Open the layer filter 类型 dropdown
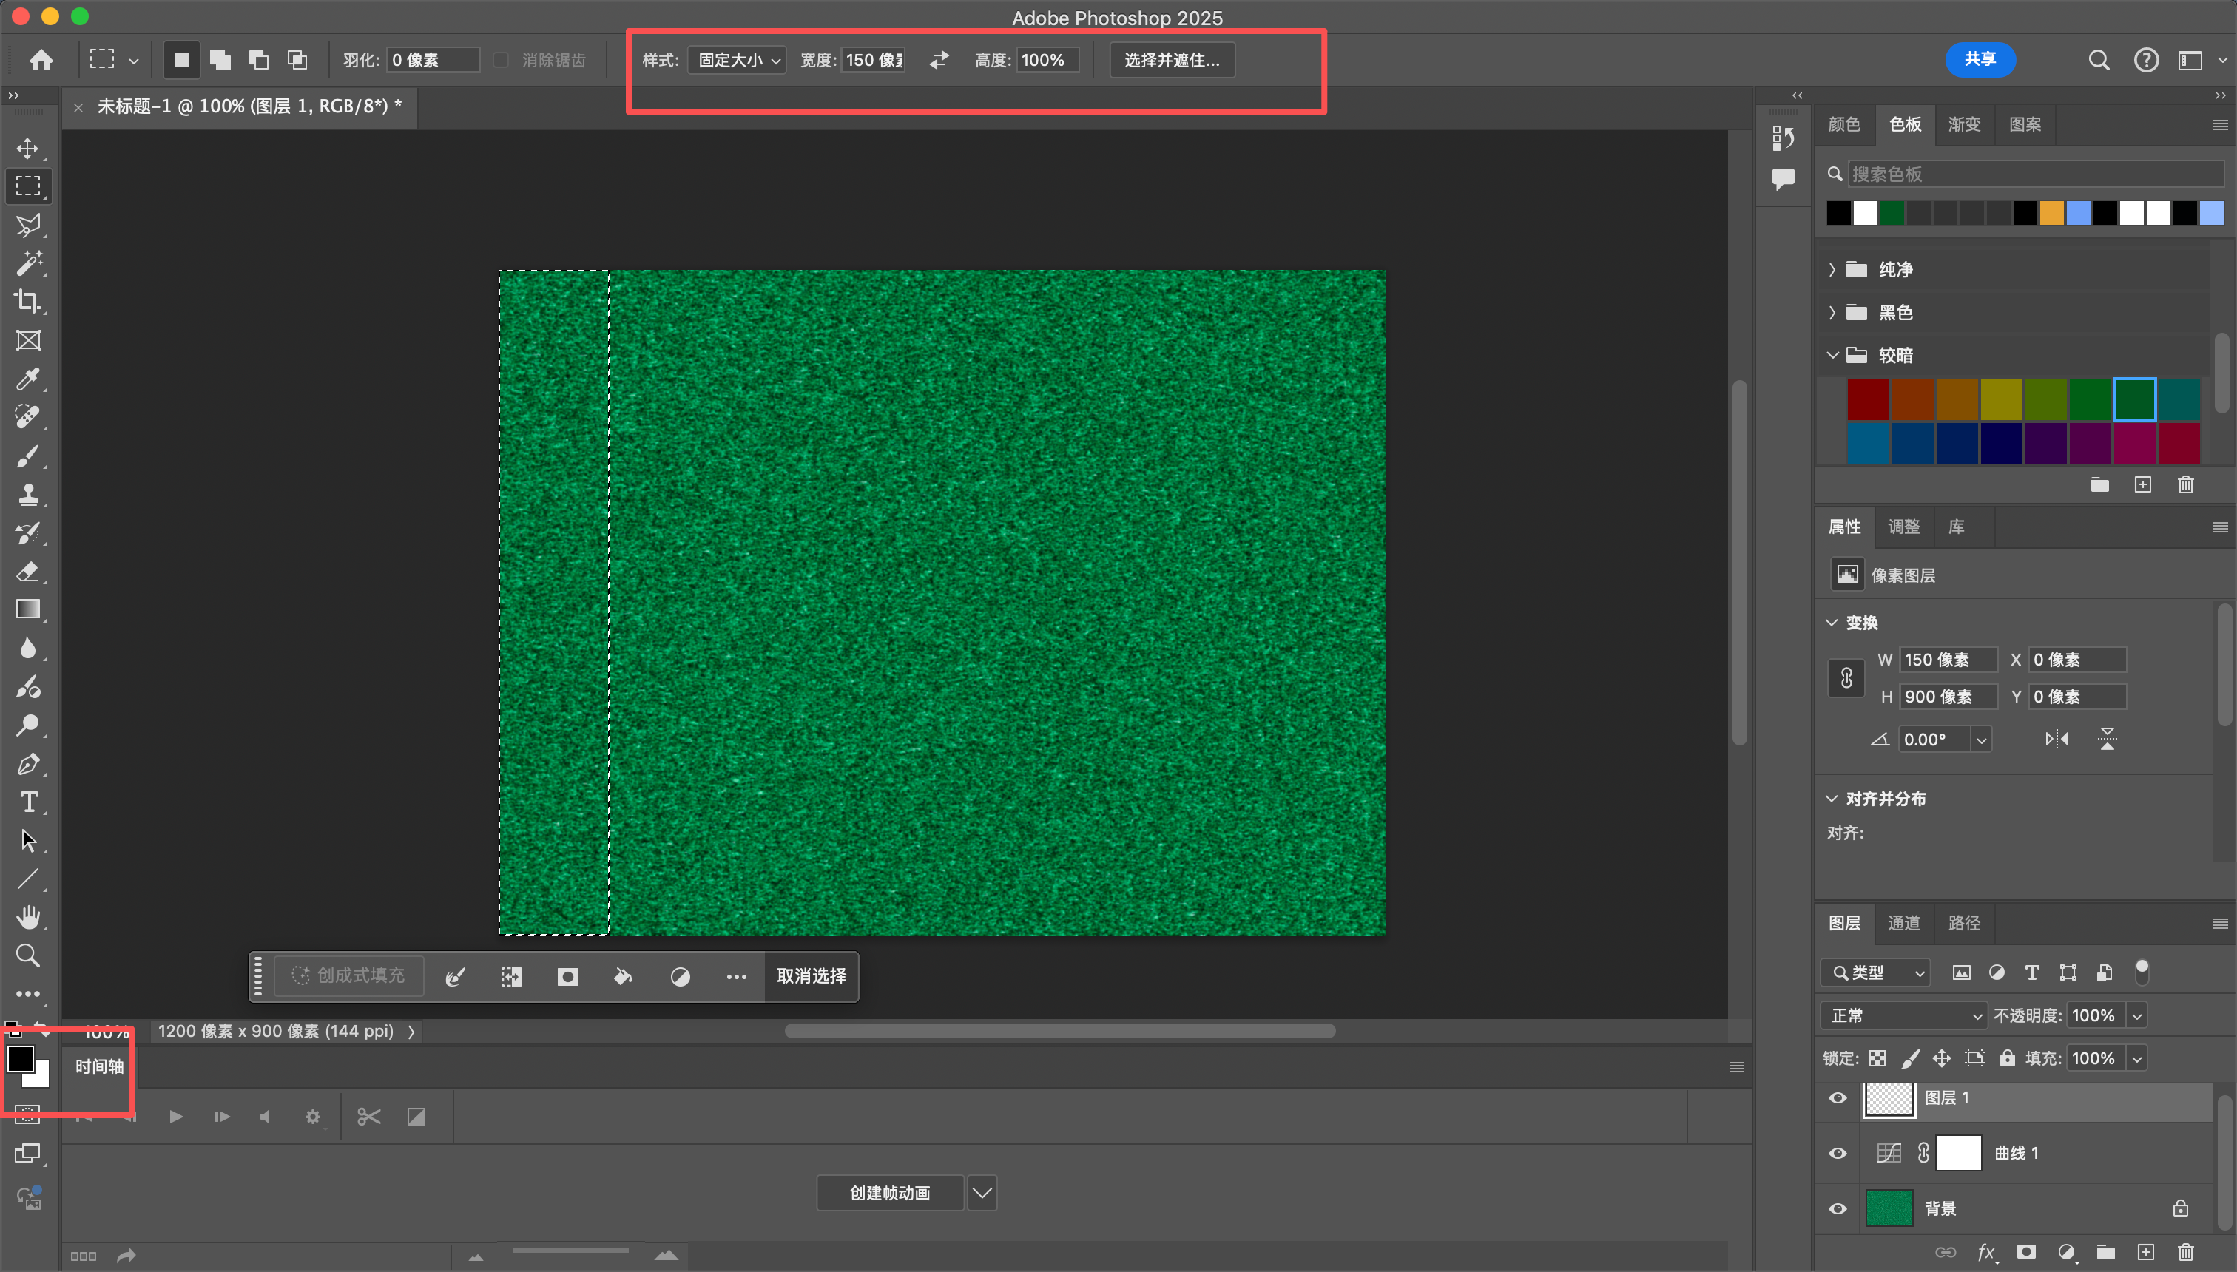Viewport: 2237px width, 1272px height. (x=1876, y=972)
